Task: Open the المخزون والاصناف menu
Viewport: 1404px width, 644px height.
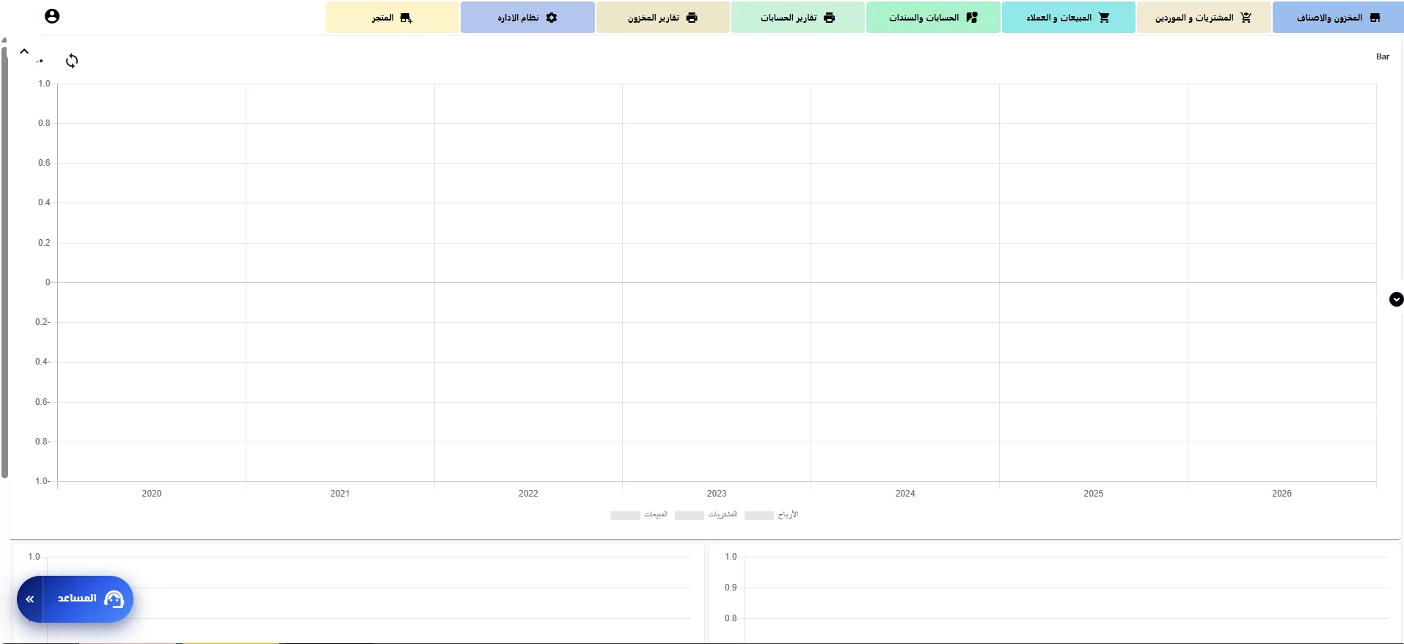Action: (x=1338, y=18)
